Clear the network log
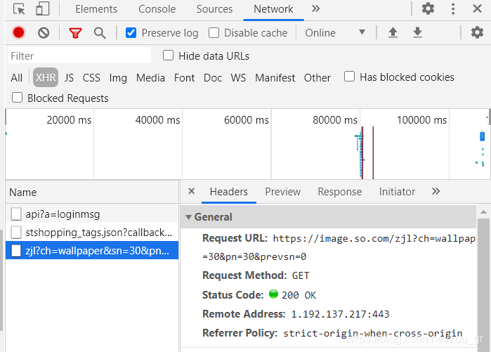This screenshot has width=491, height=352. tap(44, 32)
